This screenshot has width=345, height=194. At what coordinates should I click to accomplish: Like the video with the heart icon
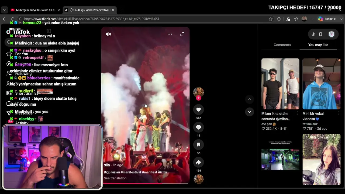(x=199, y=110)
